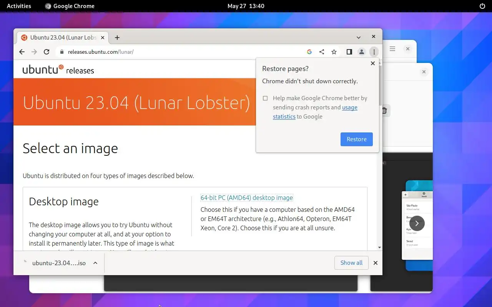This screenshot has height=307, width=492.
Task: Open the 64-bit PC (AMD64) desktop image link
Action: click(x=247, y=198)
